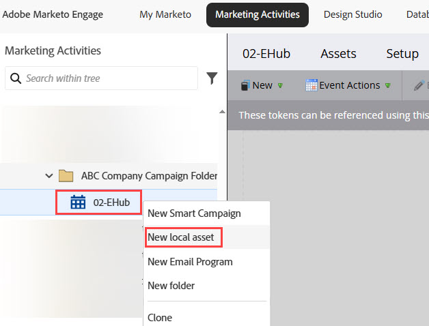
Task: Select ABC Company Campaign Folder label
Action: click(x=149, y=176)
